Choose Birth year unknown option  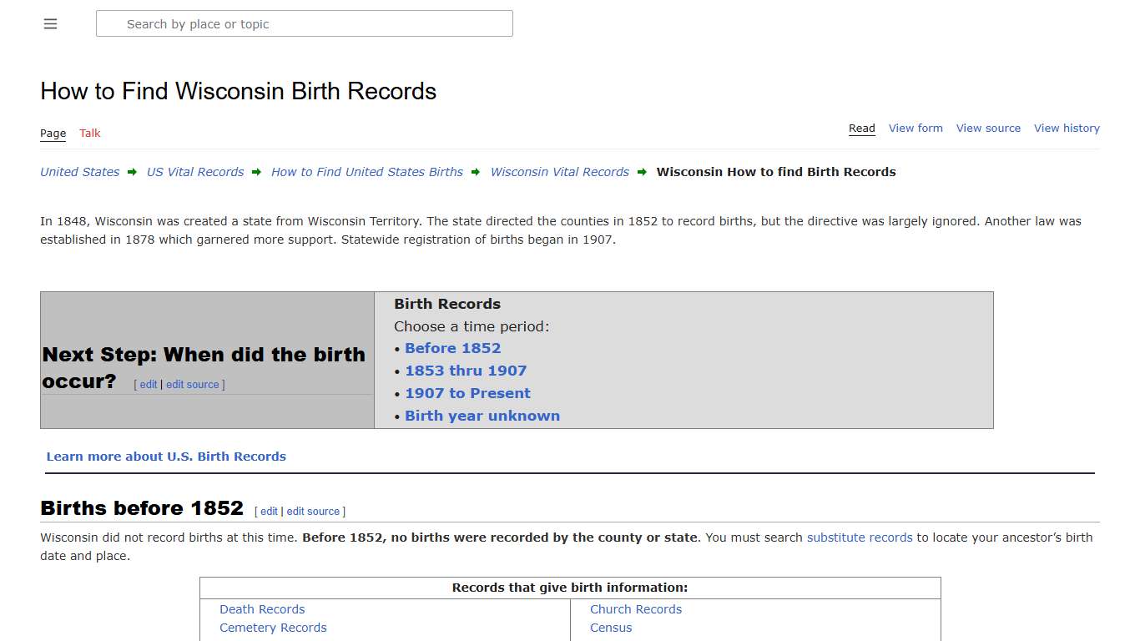pos(482,416)
